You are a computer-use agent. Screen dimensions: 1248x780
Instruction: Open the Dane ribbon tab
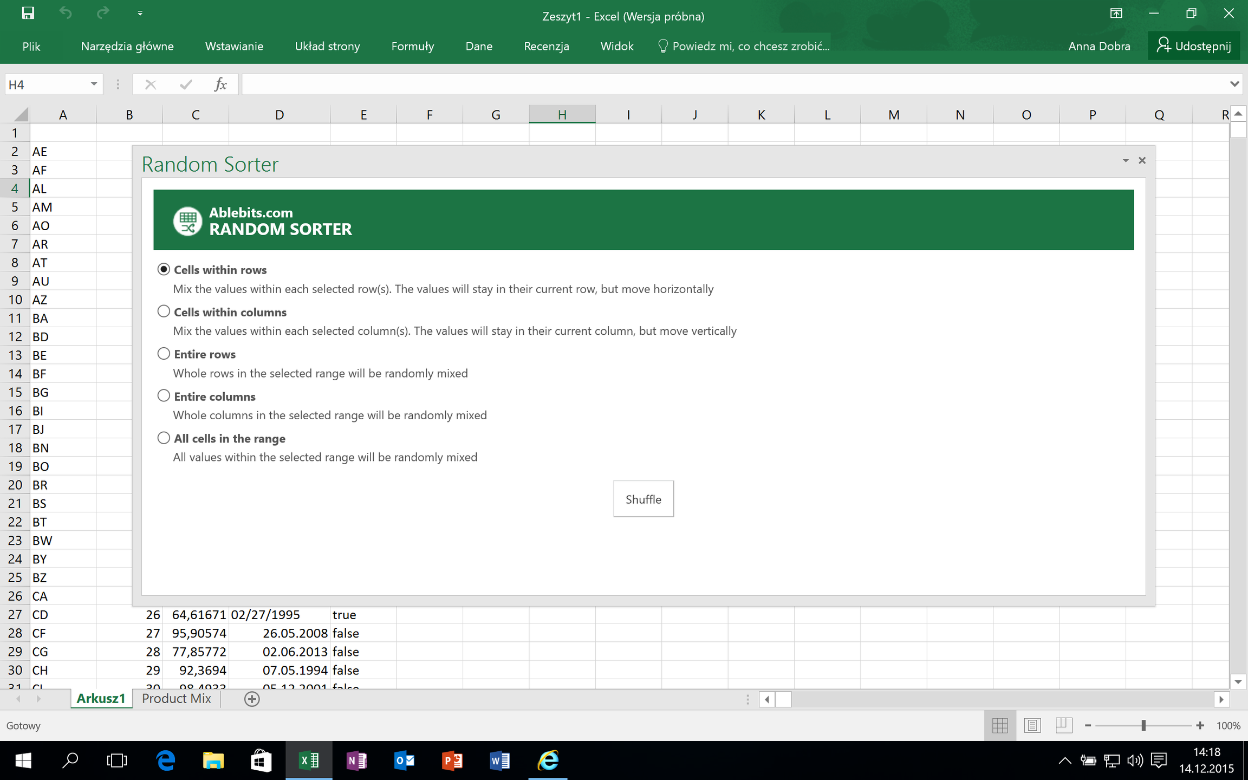479,47
